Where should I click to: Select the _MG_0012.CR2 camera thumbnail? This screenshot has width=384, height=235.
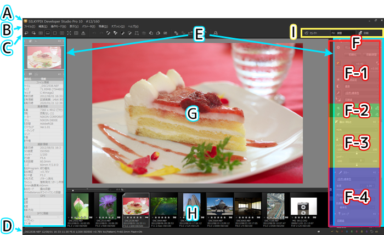click(x=303, y=210)
